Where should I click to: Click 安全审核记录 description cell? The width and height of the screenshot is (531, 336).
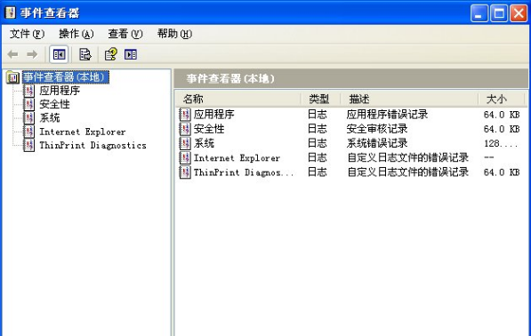pyautogui.click(x=377, y=129)
